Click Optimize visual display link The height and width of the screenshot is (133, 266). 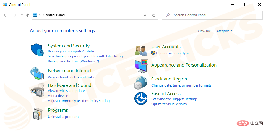point(169,104)
